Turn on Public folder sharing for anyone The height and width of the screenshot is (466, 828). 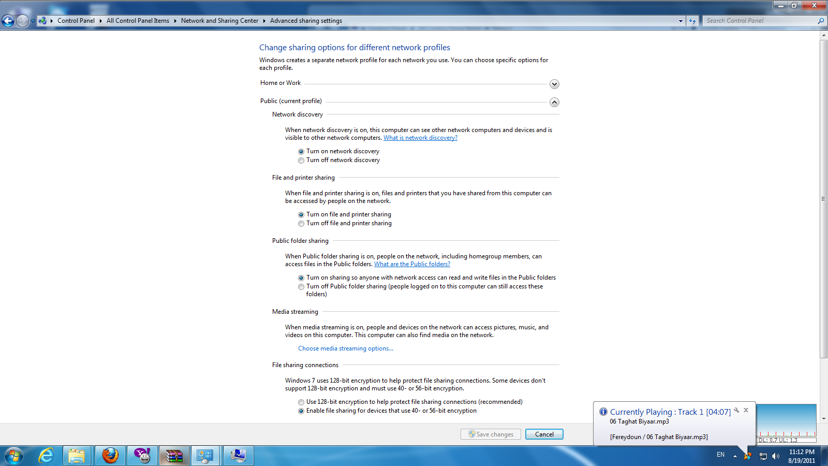pos(301,278)
